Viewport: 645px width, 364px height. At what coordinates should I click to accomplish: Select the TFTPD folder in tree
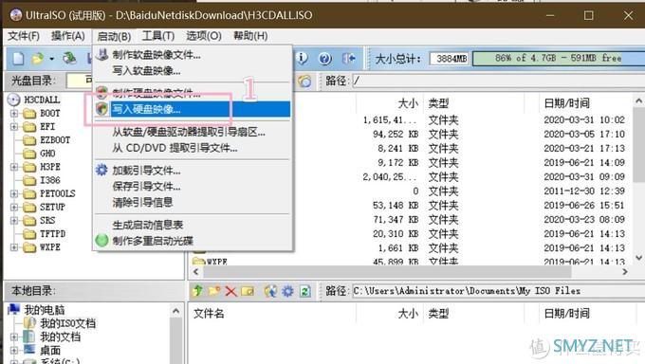click(45, 233)
